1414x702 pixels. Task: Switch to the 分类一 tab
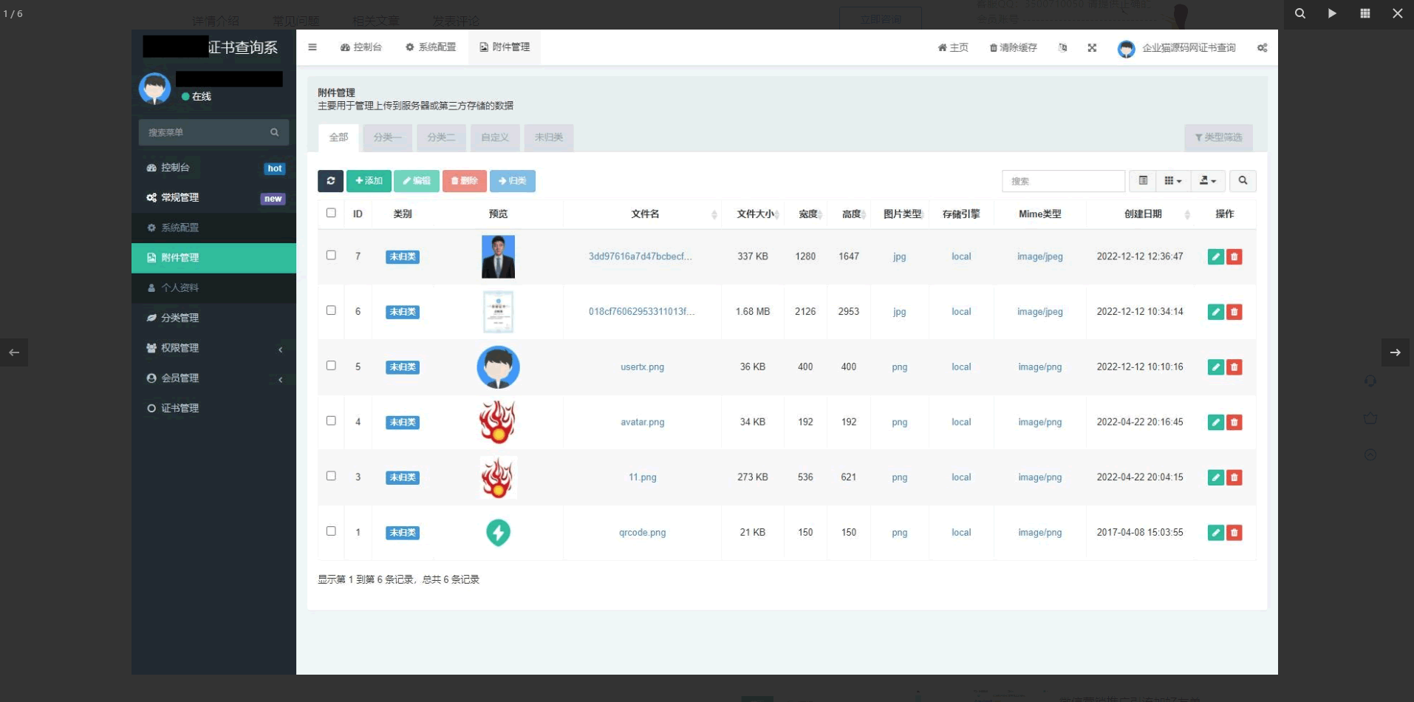(387, 137)
